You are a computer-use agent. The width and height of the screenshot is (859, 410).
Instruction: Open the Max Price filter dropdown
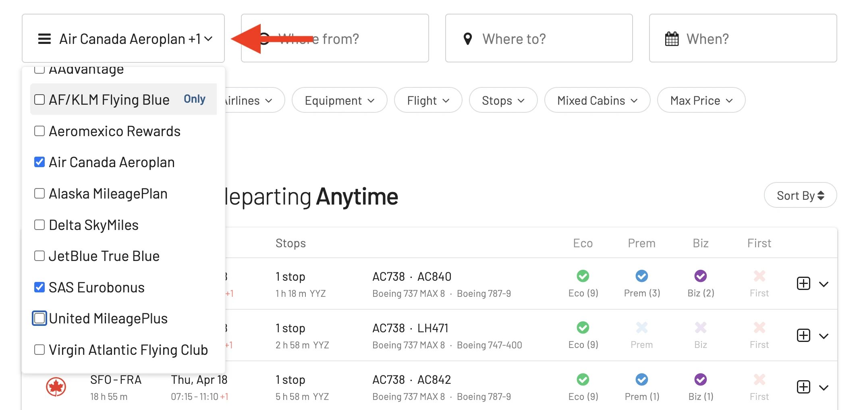pos(701,100)
